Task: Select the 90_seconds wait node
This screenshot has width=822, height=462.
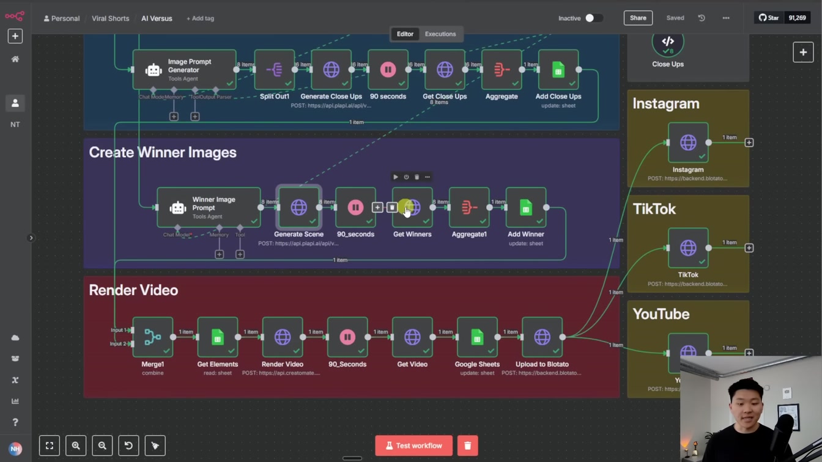Action: coord(355,208)
